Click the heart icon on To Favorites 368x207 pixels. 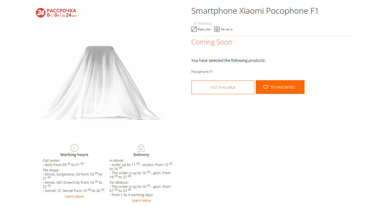point(266,87)
